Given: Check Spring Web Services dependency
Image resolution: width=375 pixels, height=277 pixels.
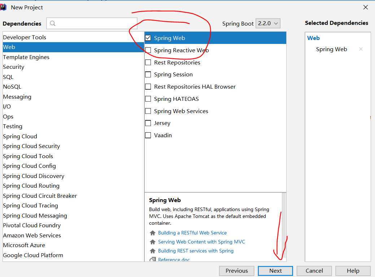Looking at the screenshot, I should coord(148,111).
